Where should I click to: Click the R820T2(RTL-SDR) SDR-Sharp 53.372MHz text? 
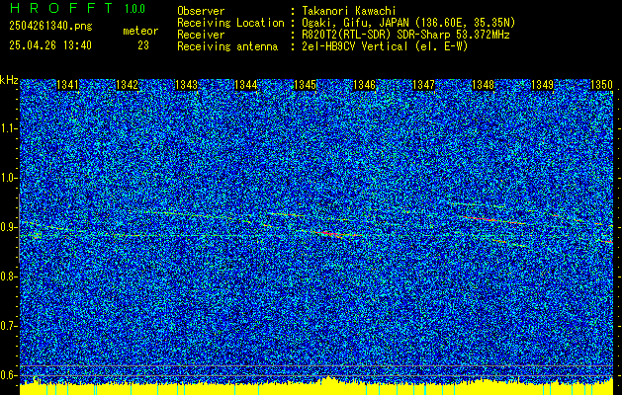pyautogui.click(x=405, y=35)
